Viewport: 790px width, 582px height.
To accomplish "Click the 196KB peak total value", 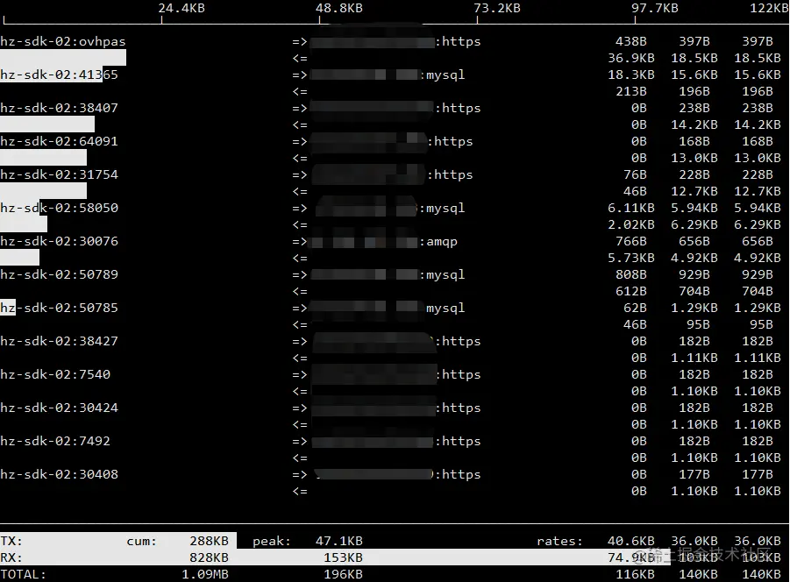I will click(343, 574).
